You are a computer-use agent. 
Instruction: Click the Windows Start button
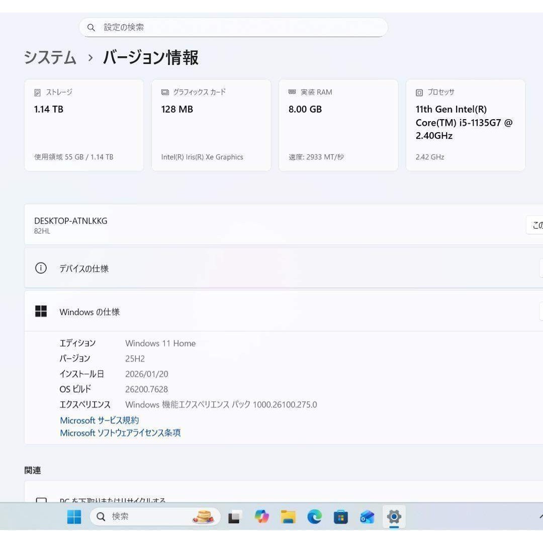(74, 516)
